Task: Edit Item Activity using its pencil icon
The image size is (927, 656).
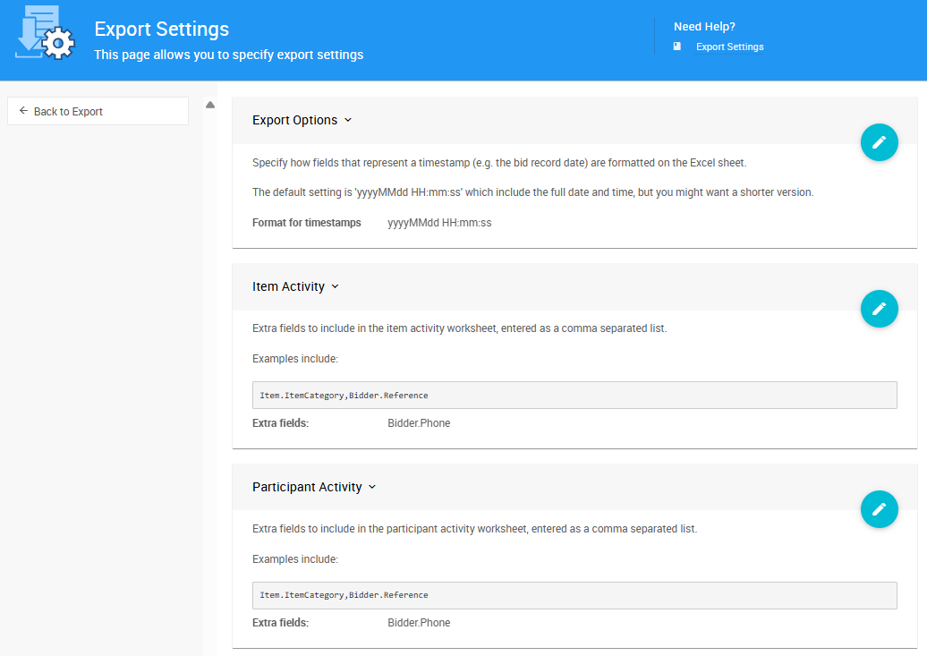Action: [879, 309]
